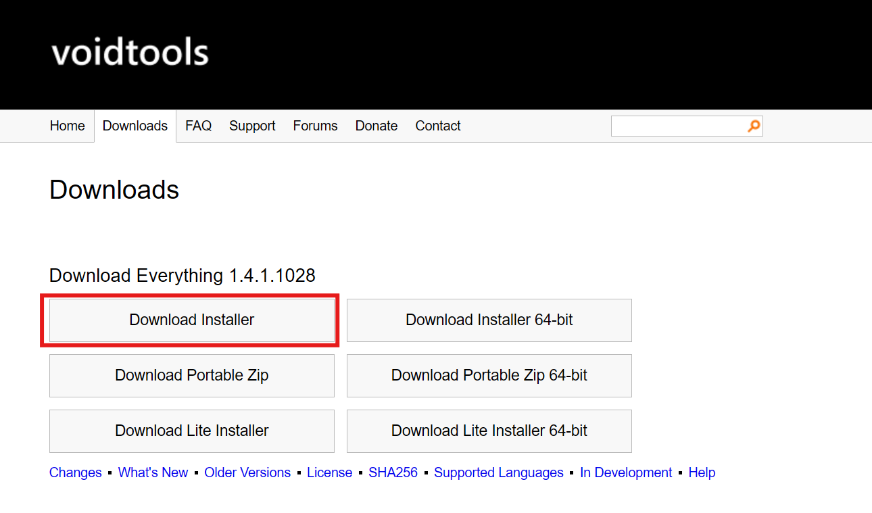Image resolution: width=872 pixels, height=513 pixels.
Task: Click the Download Lite Installer button
Action: (x=192, y=431)
